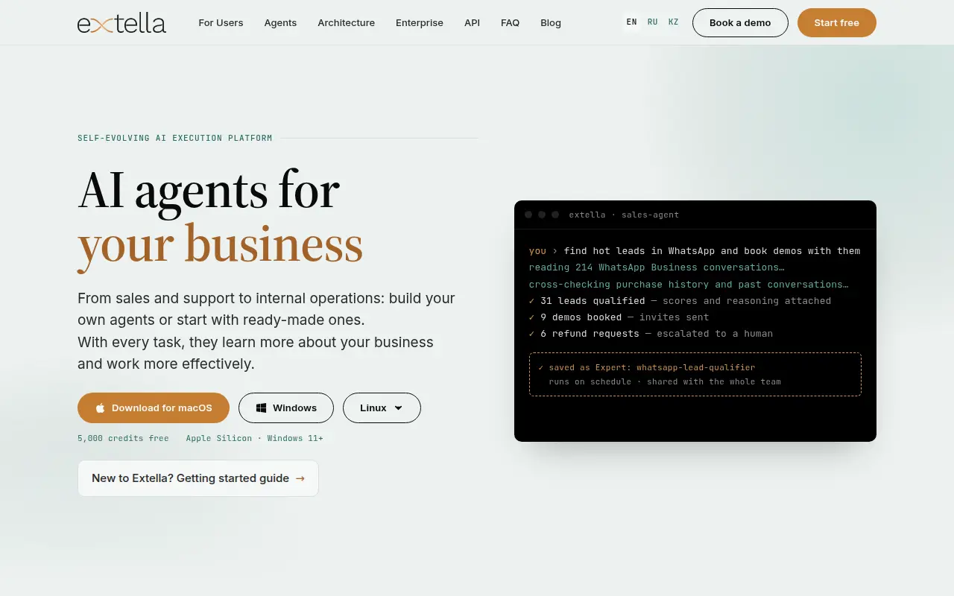Click the "cross-checking purchase history" line
Screen dimensions: 954x596
(x=689, y=284)
